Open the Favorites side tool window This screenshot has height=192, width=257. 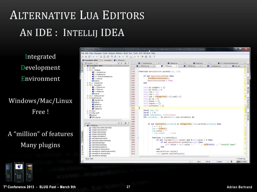82,150
